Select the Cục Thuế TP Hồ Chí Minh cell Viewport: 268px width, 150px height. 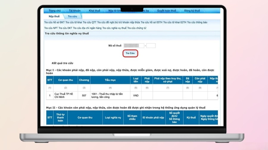(x=66, y=95)
